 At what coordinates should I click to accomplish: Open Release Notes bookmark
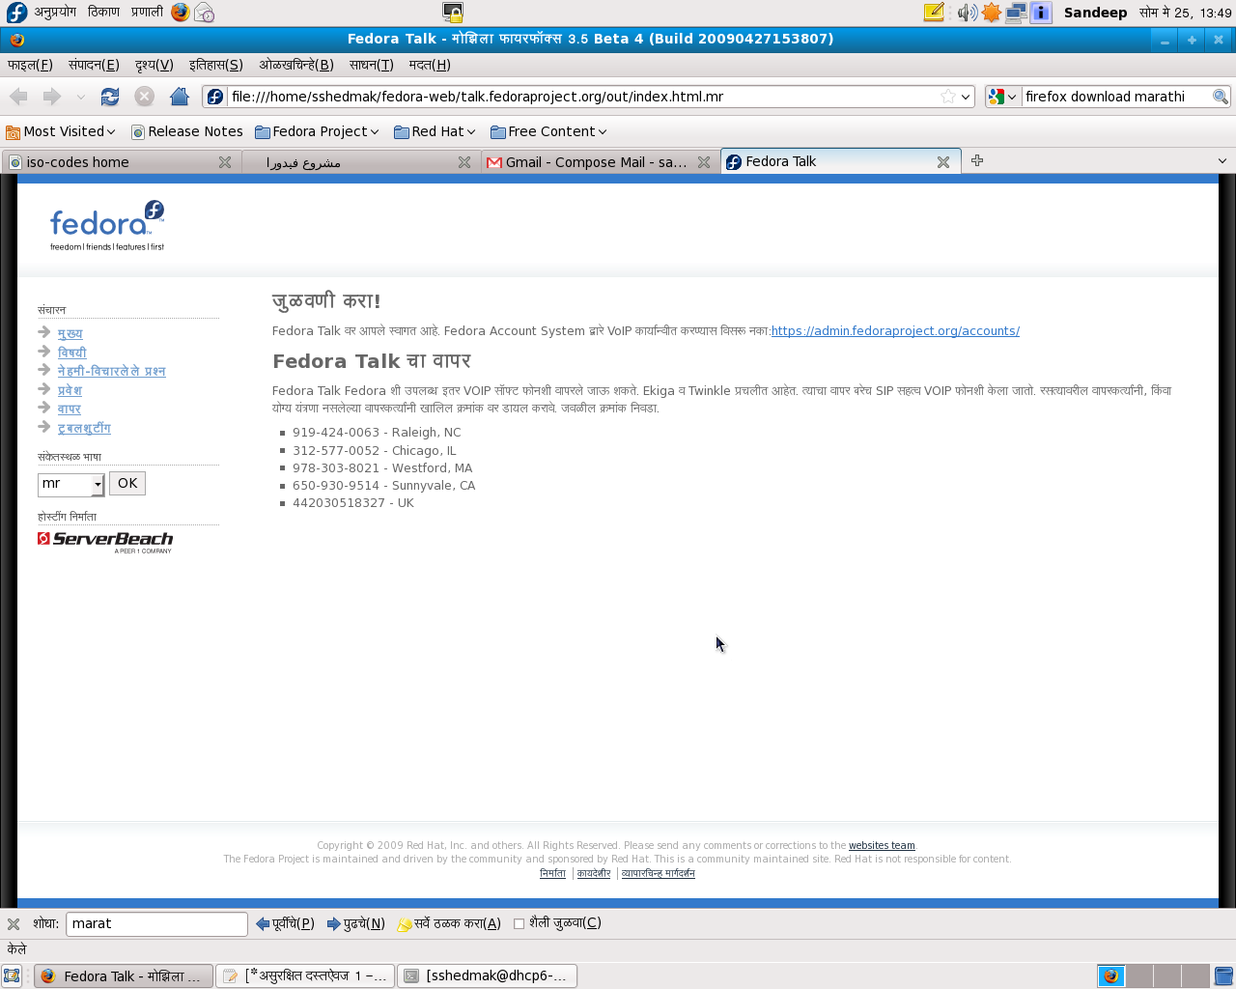click(x=187, y=131)
